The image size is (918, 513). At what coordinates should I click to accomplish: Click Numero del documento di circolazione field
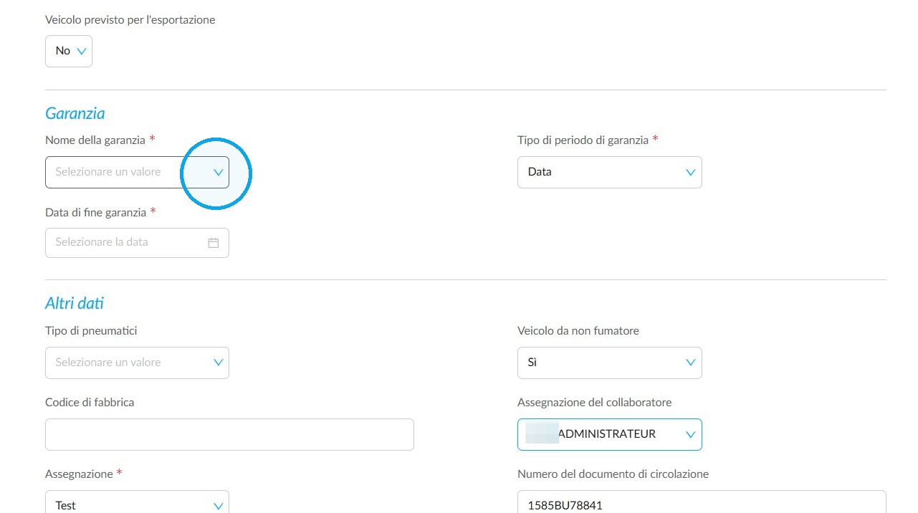pos(702,502)
